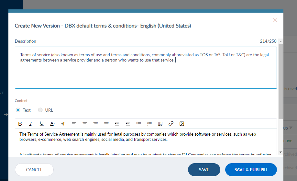Select the Text content radio option
This screenshot has width=297, height=181.
[x=18, y=110]
